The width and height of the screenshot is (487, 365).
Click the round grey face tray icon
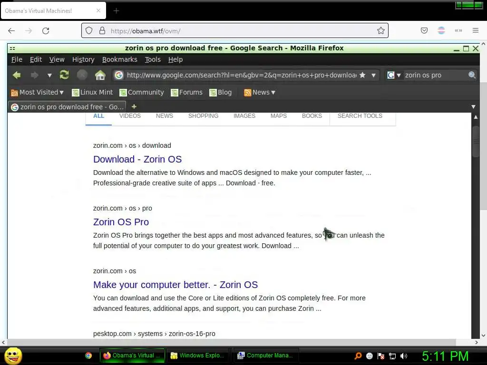click(x=369, y=356)
